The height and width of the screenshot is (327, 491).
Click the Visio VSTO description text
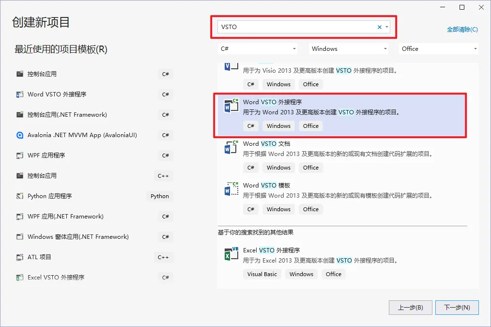[321, 70]
